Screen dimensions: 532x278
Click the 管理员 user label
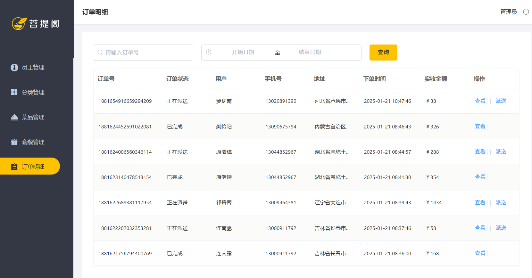508,12
